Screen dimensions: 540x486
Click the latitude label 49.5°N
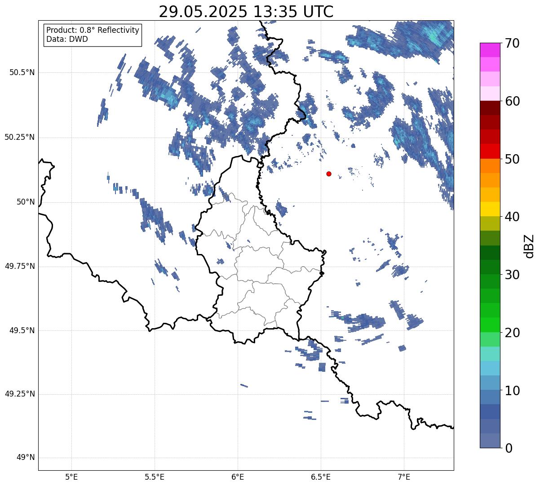22,330
